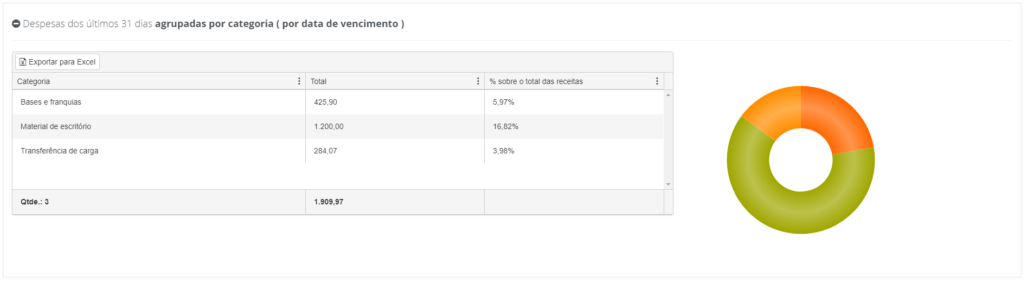The height and width of the screenshot is (283, 1027).
Task: Sort by % sobre o total das receitas header
Action: [x=536, y=81]
